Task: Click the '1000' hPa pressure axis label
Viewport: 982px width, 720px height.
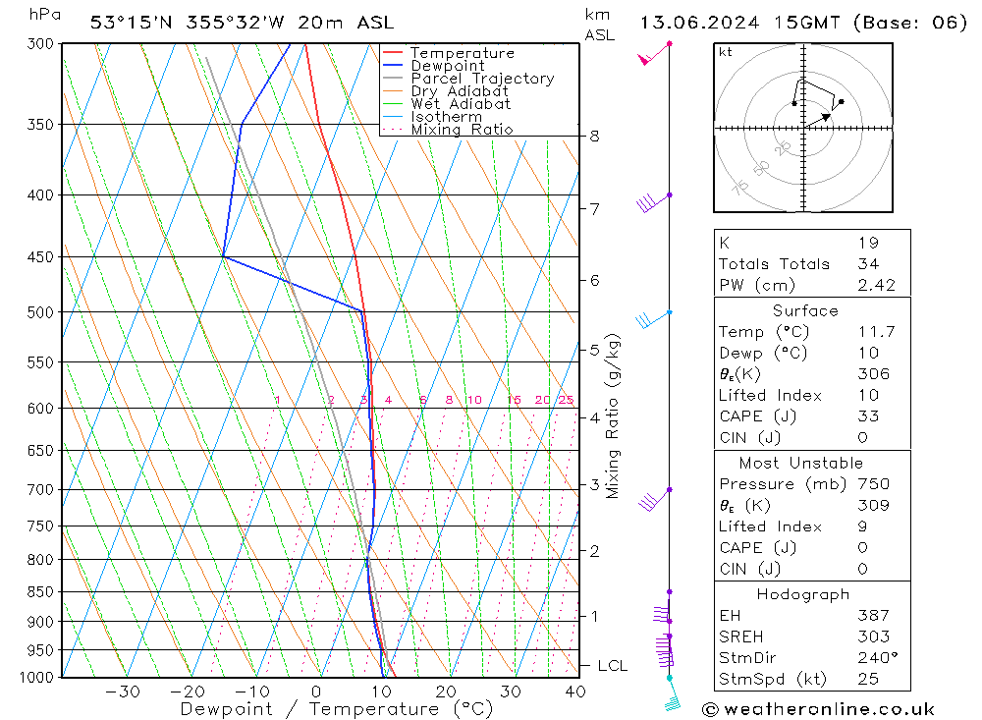Action: click(x=36, y=678)
